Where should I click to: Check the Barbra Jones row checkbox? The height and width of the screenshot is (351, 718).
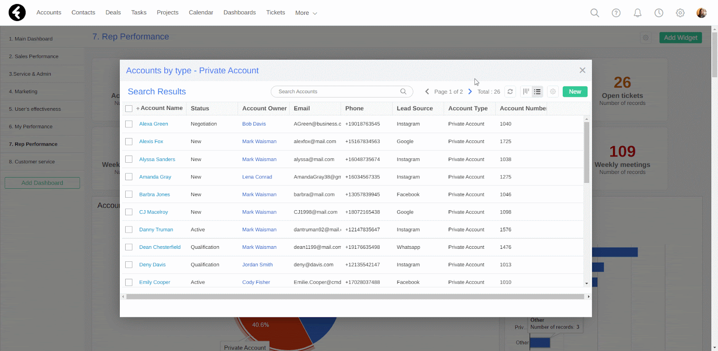pos(129,194)
